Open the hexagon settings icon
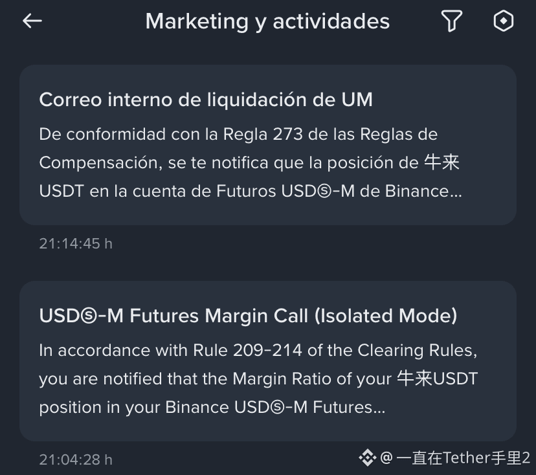The height and width of the screenshot is (475, 536). (503, 21)
